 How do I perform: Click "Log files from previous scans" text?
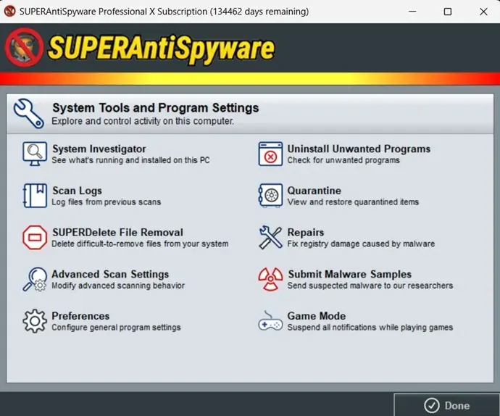point(107,202)
